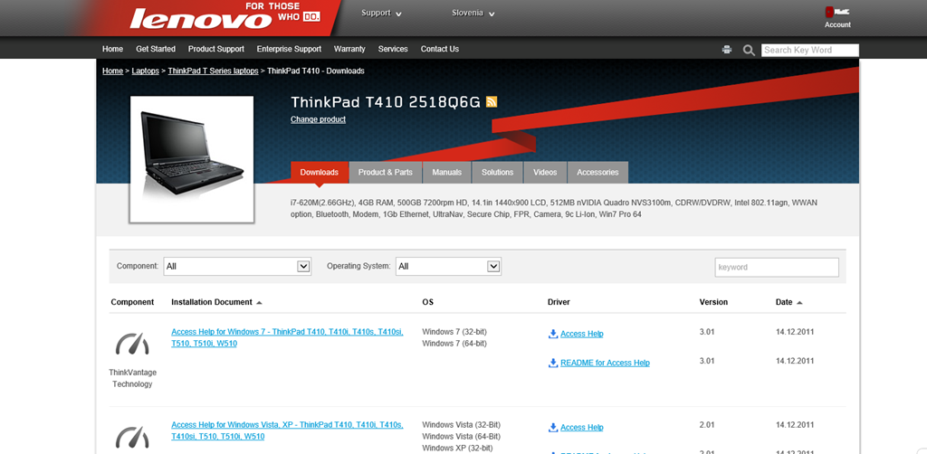Open the Warranty menu item
927x454 pixels.
click(x=349, y=49)
